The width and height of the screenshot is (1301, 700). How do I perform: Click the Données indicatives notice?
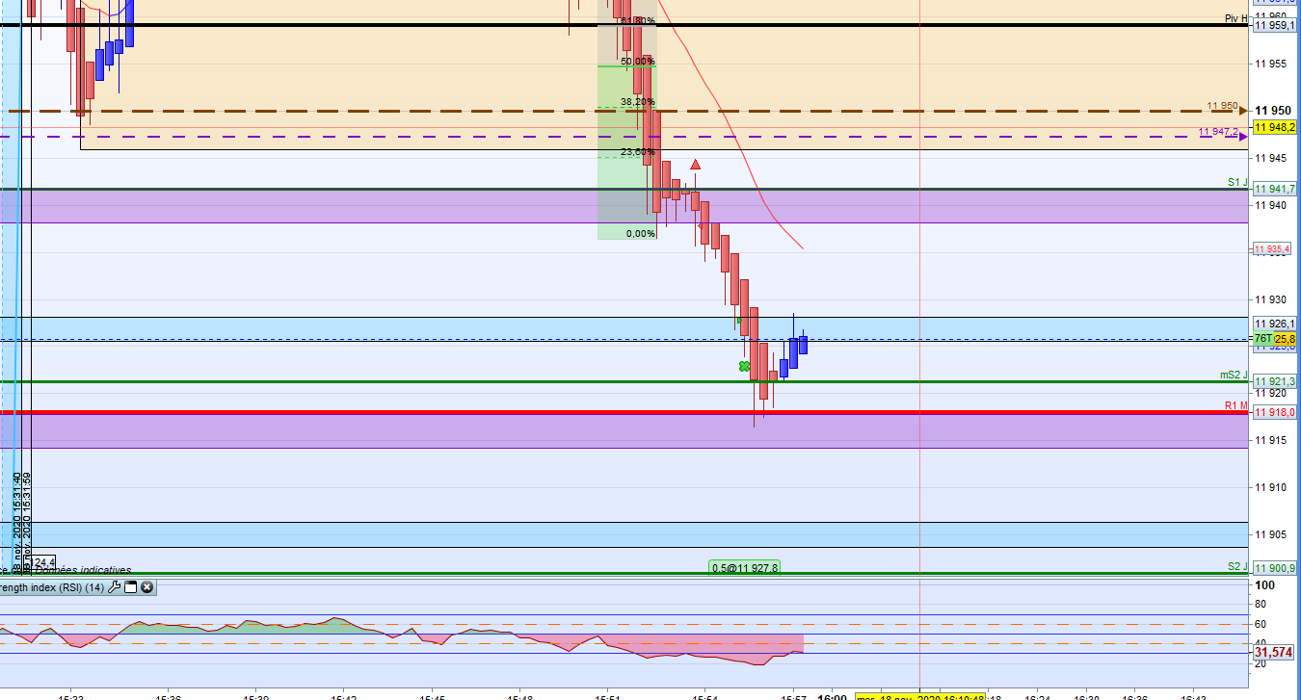(83, 571)
